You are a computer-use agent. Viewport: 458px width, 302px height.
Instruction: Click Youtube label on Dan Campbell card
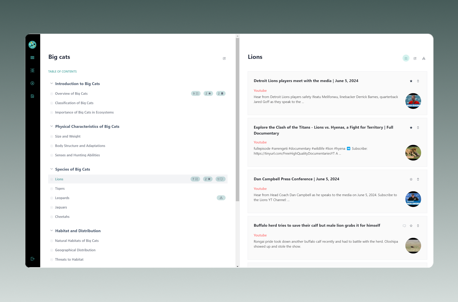tap(260, 189)
